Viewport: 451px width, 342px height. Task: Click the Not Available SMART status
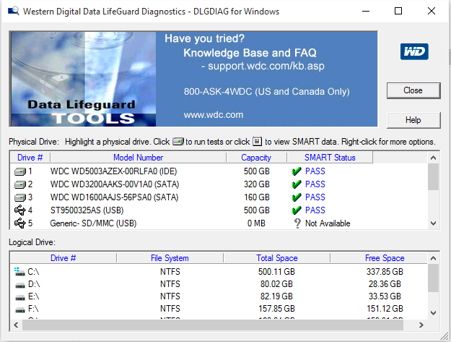328,223
